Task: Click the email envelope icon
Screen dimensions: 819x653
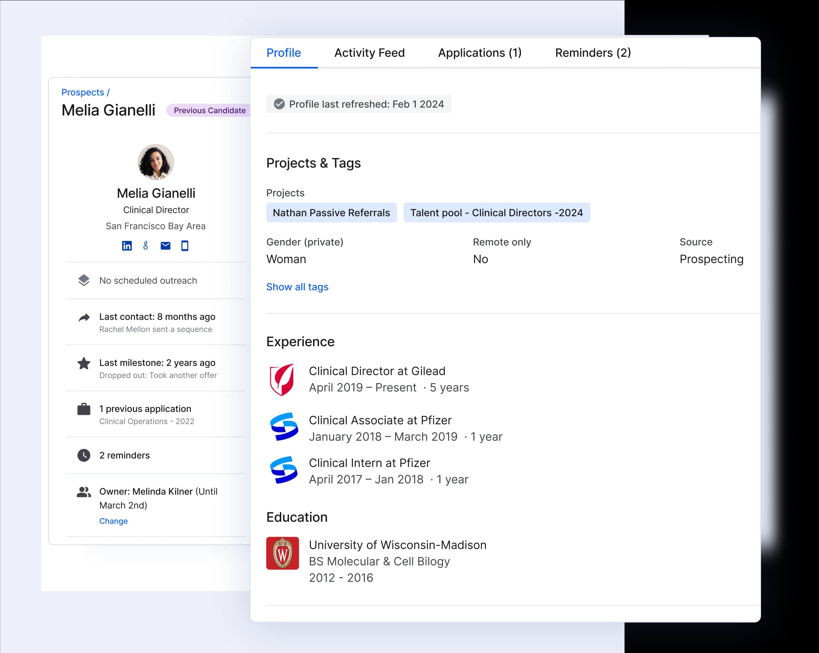Action: click(x=165, y=246)
